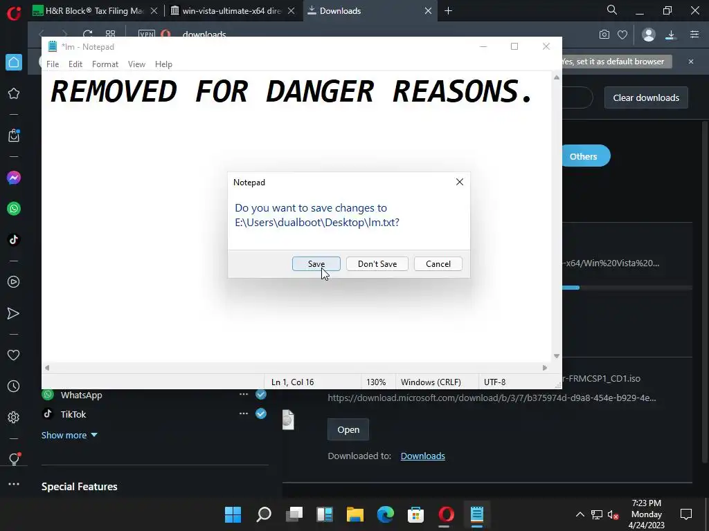This screenshot has height=531, width=709.
Task: Open Windows taskbar Search
Action: coord(264,514)
